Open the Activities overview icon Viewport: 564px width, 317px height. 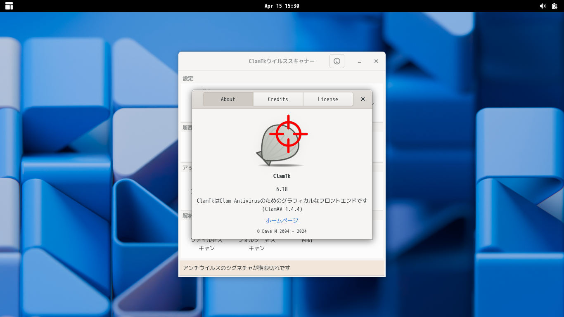click(x=9, y=6)
